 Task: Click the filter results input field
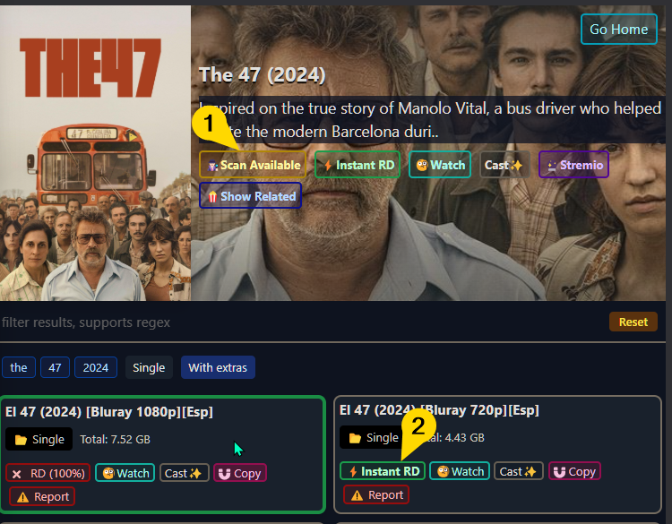tap(302, 322)
